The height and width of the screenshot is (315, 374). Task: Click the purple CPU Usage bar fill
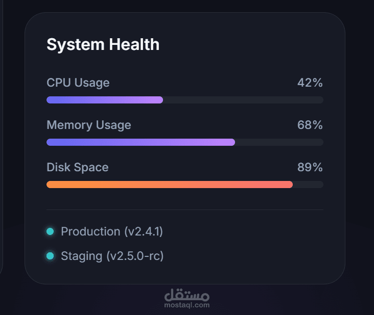click(x=105, y=100)
